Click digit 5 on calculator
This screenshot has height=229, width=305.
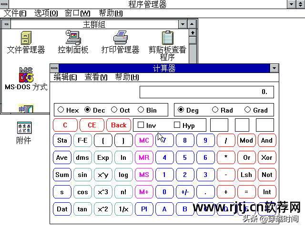(x=185, y=157)
